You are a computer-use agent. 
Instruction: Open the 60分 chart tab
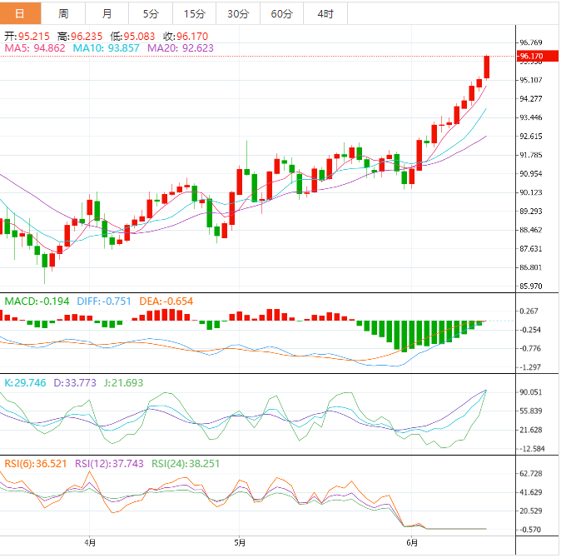pyautogui.click(x=282, y=13)
